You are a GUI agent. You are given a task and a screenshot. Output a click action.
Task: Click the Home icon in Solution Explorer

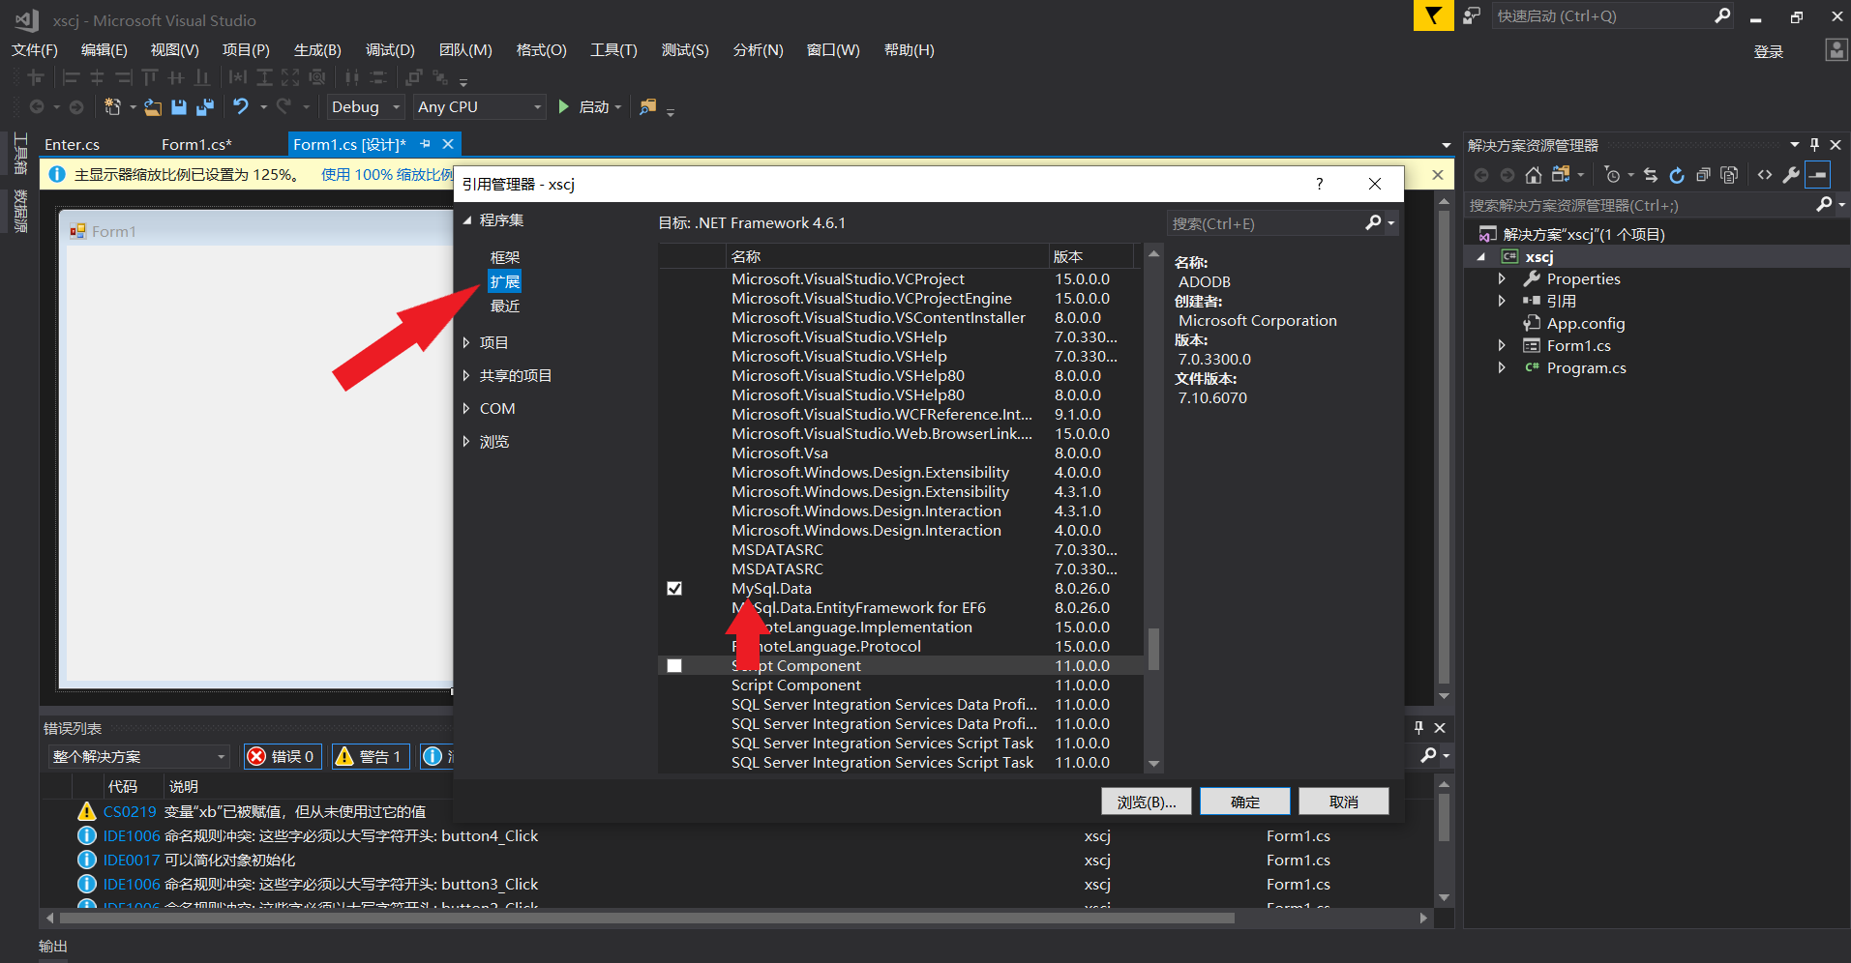[x=1534, y=175]
